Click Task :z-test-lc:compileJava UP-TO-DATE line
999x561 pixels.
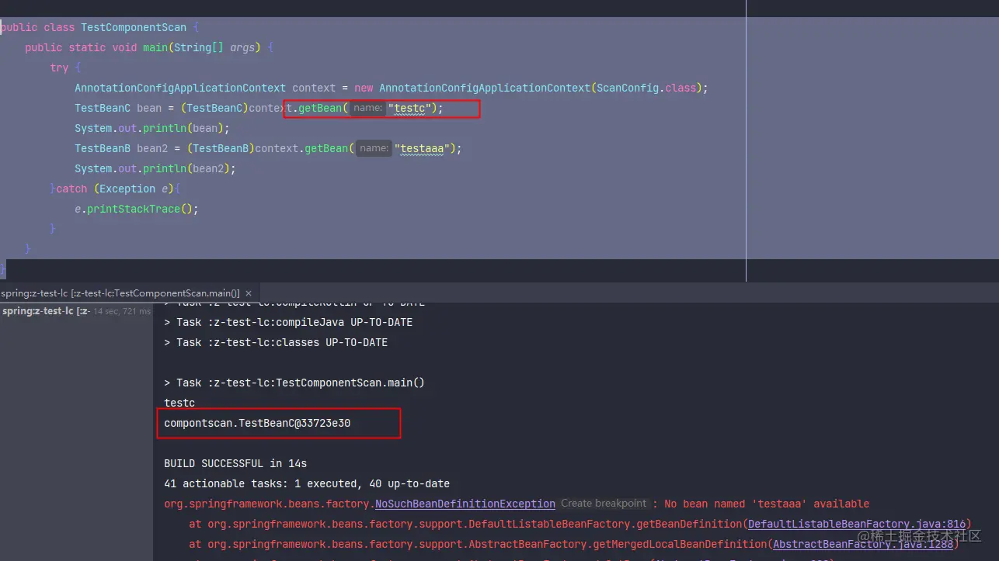[288, 322]
